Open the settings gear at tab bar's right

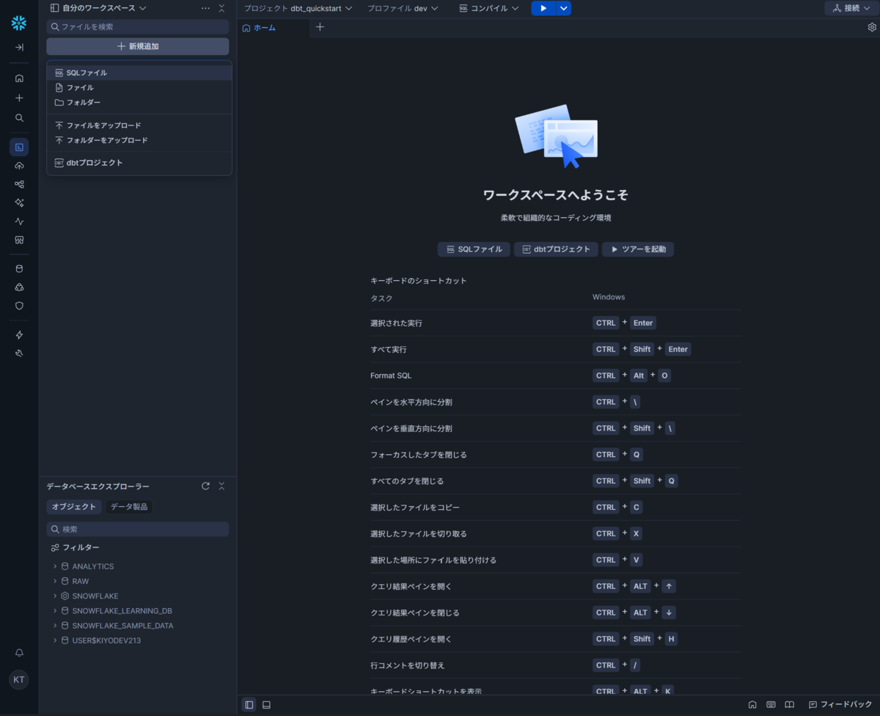(x=872, y=27)
